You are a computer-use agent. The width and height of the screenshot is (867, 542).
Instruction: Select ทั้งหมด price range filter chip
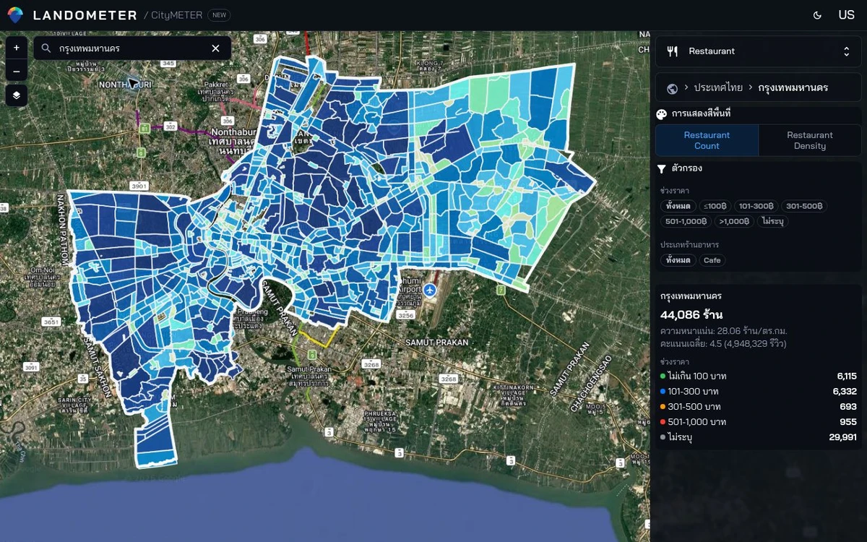(x=678, y=206)
